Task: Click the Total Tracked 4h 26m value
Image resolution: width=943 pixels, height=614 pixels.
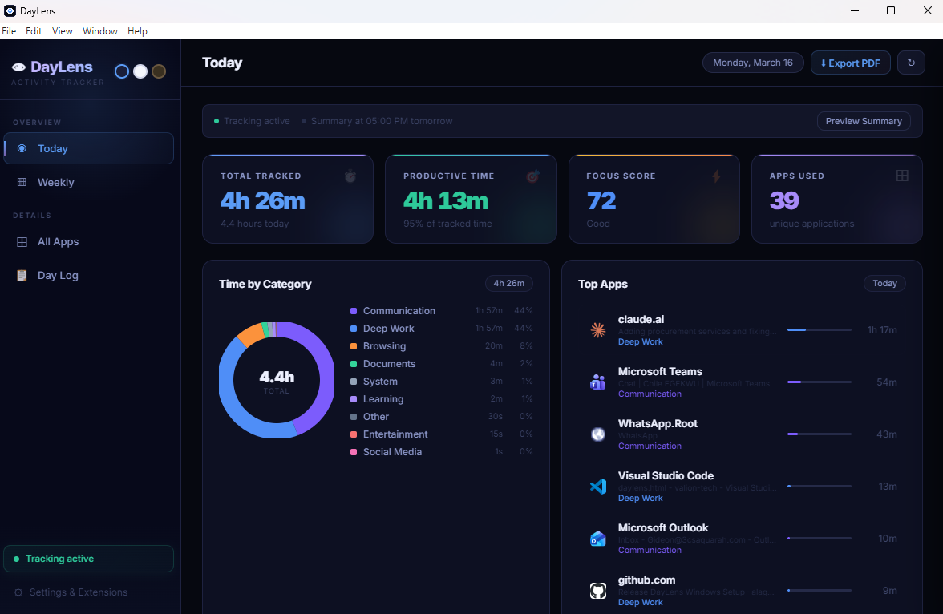Action: point(263,201)
